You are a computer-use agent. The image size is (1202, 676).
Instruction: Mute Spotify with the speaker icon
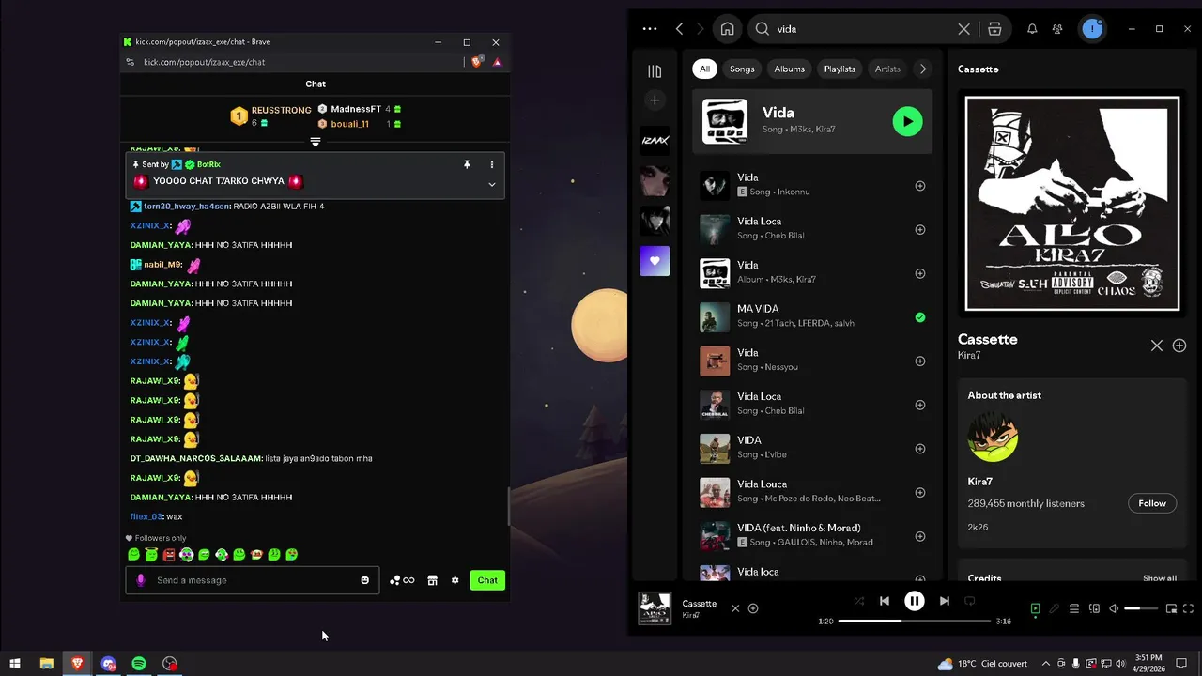[x=1114, y=608]
